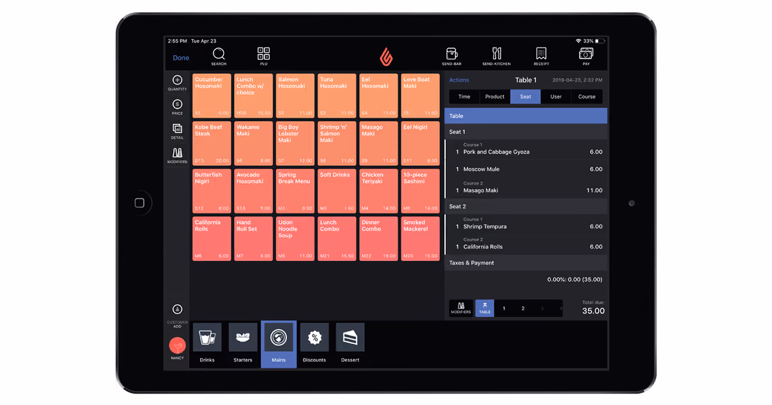Sort order by Product tab

495,96
